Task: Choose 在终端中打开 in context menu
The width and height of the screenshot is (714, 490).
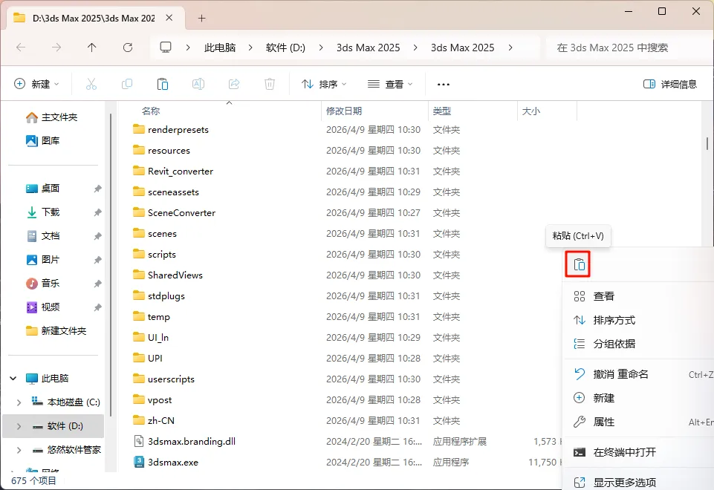Action: 638,452
